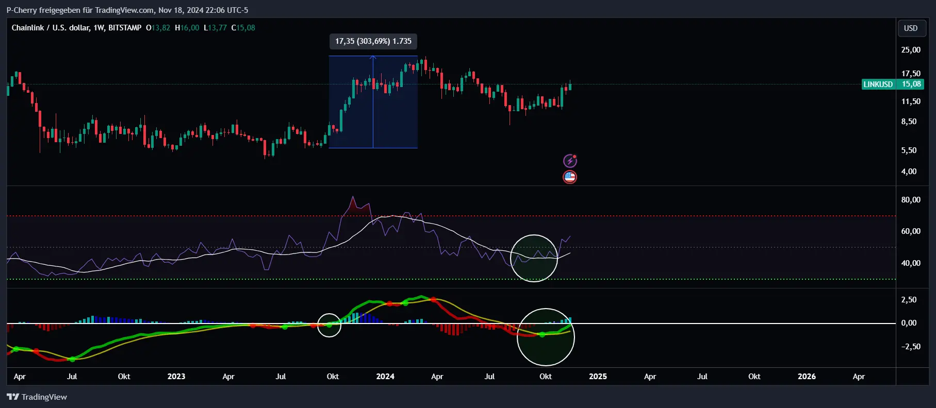Viewport: 936px width, 408px height.
Task: Open the USD currency selector
Action: coord(911,28)
